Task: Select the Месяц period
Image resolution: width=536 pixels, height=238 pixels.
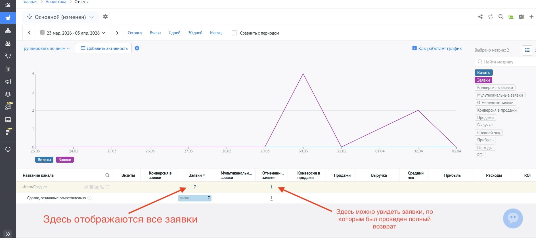Action: click(216, 33)
